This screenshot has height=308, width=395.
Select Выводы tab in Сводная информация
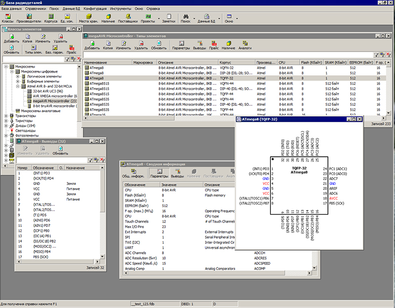point(177,174)
